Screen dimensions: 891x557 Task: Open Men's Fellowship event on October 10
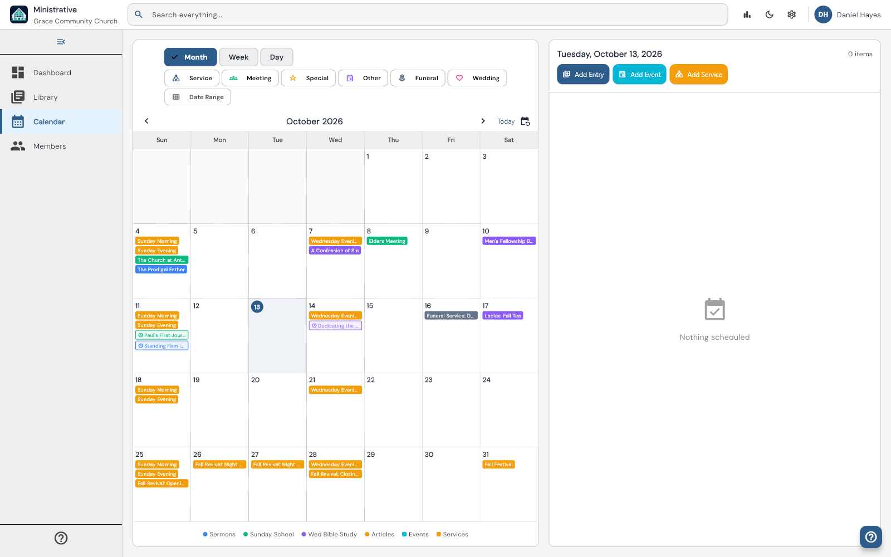pos(509,241)
